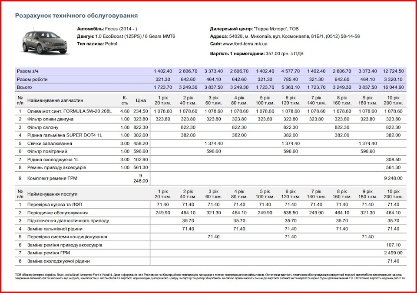Click the 'Всього' row label

pyautogui.click(x=24, y=87)
